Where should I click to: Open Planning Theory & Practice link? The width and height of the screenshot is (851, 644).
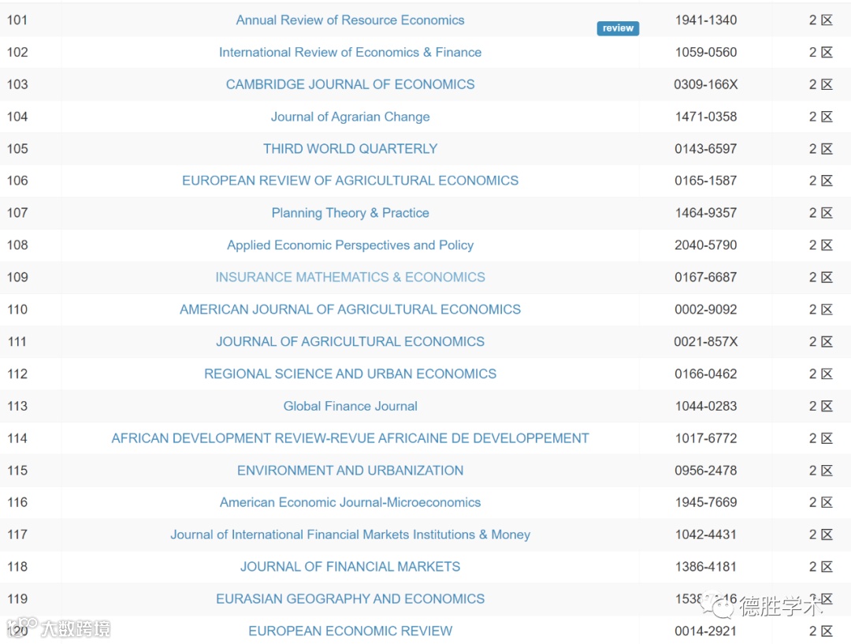tap(350, 213)
